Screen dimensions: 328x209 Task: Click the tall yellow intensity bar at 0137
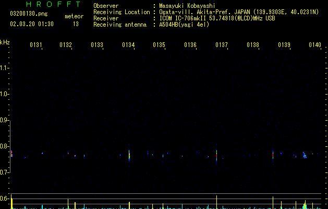217,202
